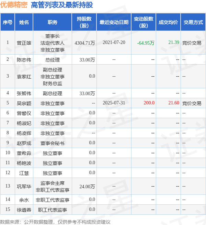Click the name 张智伟
206x225 pixels.
tap(24, 93)
